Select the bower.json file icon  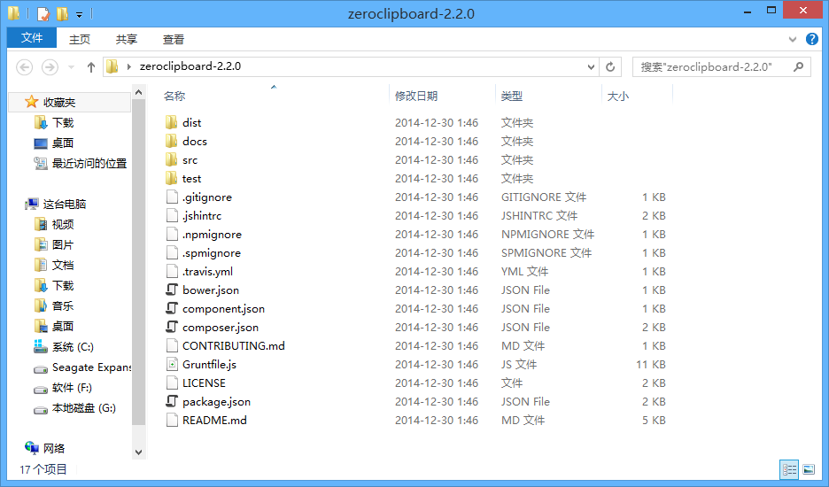172,290
